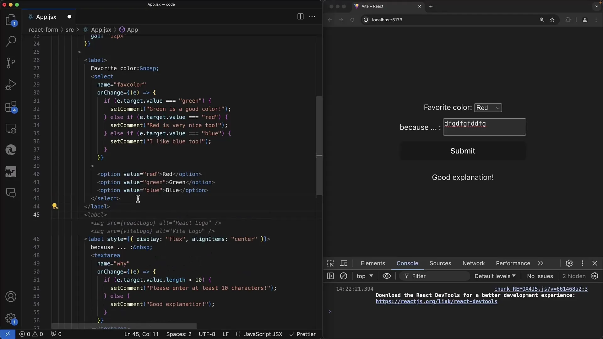The width and height of the screenshot is (603, 339).
Task: Clear the console output
Action: [x=344, y=276]
